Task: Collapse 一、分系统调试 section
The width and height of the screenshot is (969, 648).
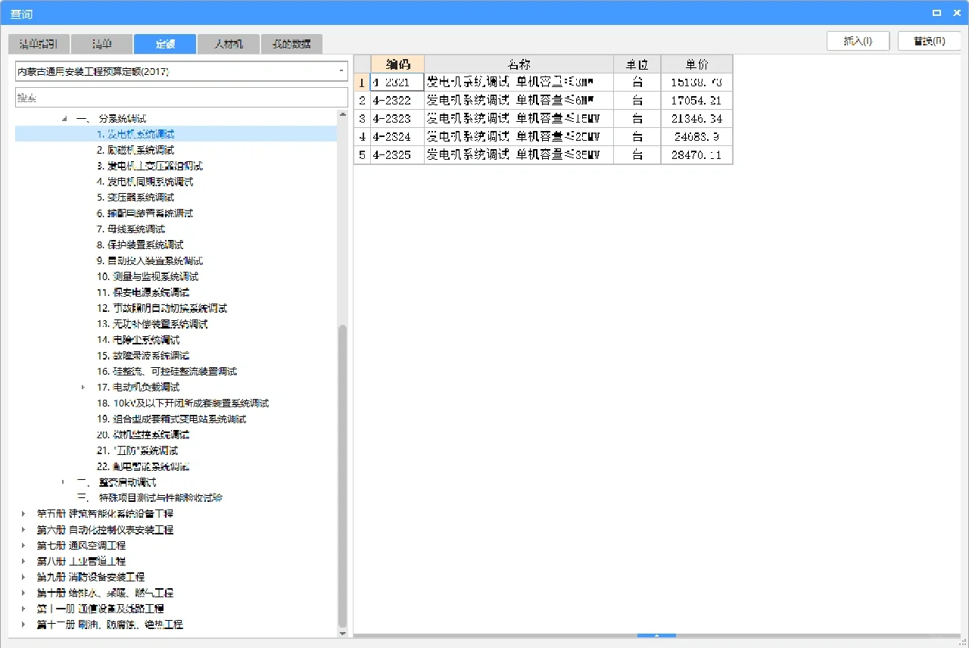Action: (x=64, y=118)
